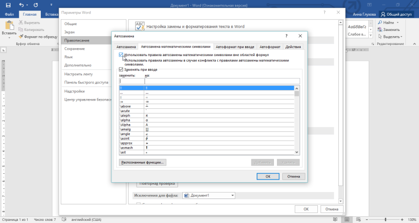
Task: Click the на replacement input field
Action: tap(222, 81)
